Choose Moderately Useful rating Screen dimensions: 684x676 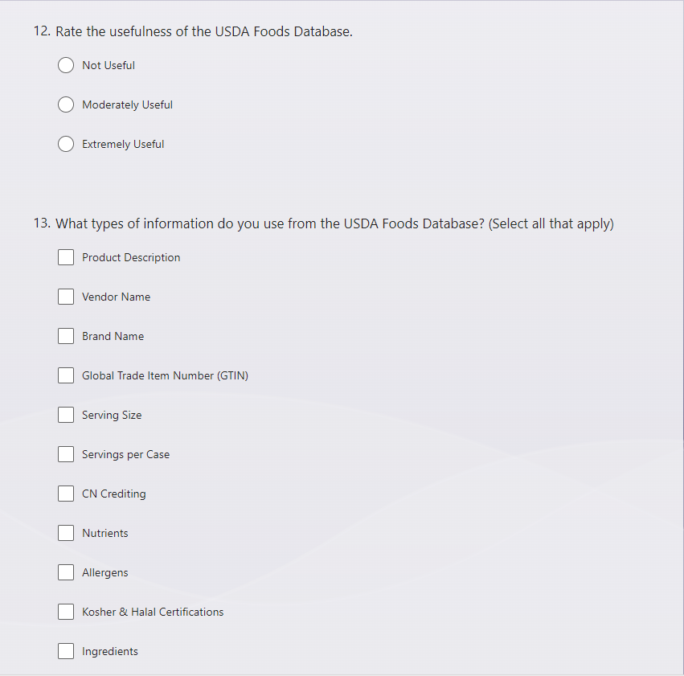click(66, 104)
